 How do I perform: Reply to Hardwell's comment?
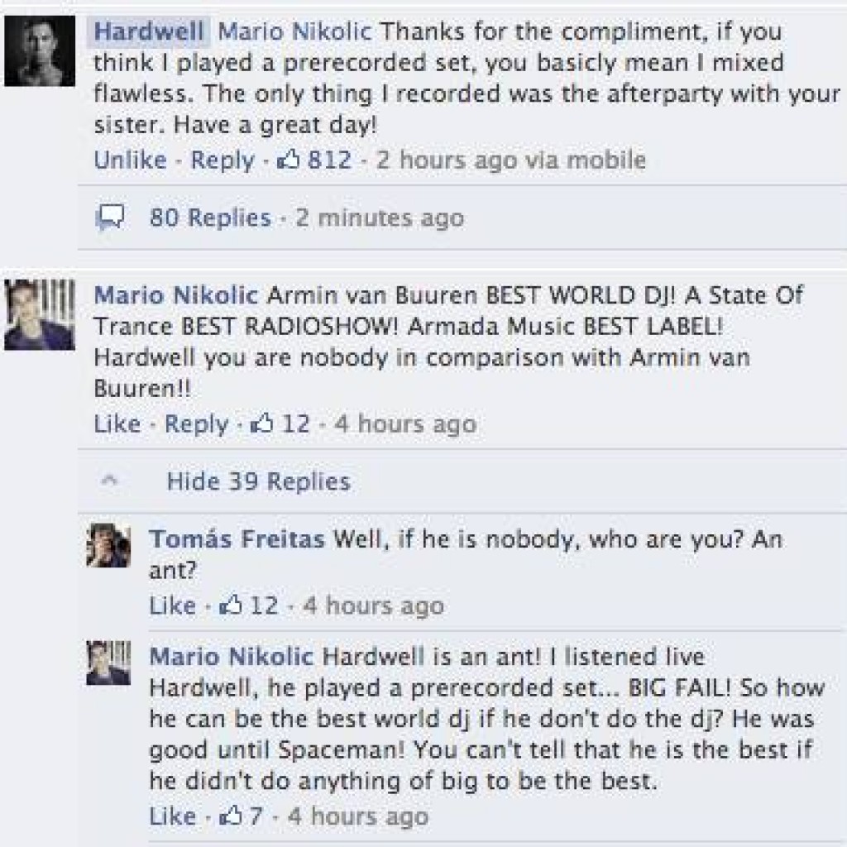[223, 160]
